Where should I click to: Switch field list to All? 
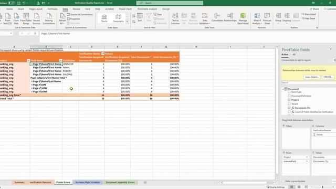[294, 55]
